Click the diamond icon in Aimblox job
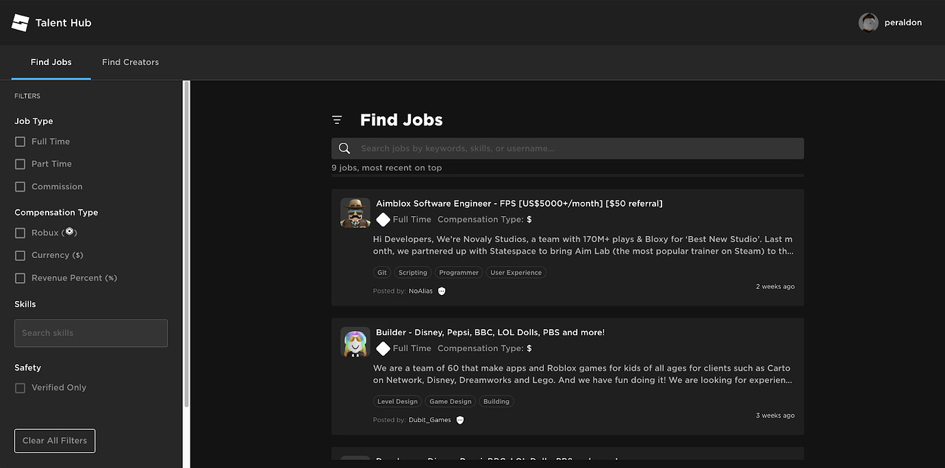Viewport: 945px width, 468px height. [383, 219]
